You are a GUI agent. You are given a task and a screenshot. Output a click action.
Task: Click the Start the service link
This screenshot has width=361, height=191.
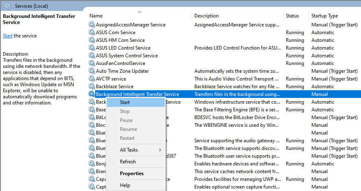[x=8, y=36]
